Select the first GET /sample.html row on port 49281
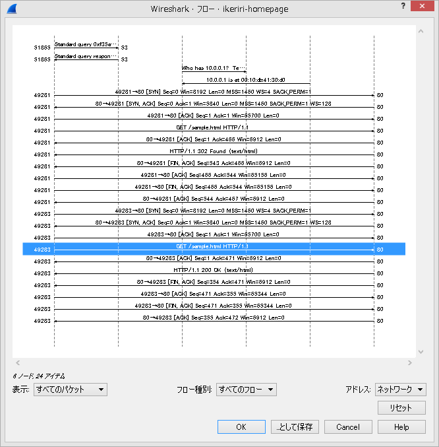The image size is (439, 447). click(x=214, y=130)
